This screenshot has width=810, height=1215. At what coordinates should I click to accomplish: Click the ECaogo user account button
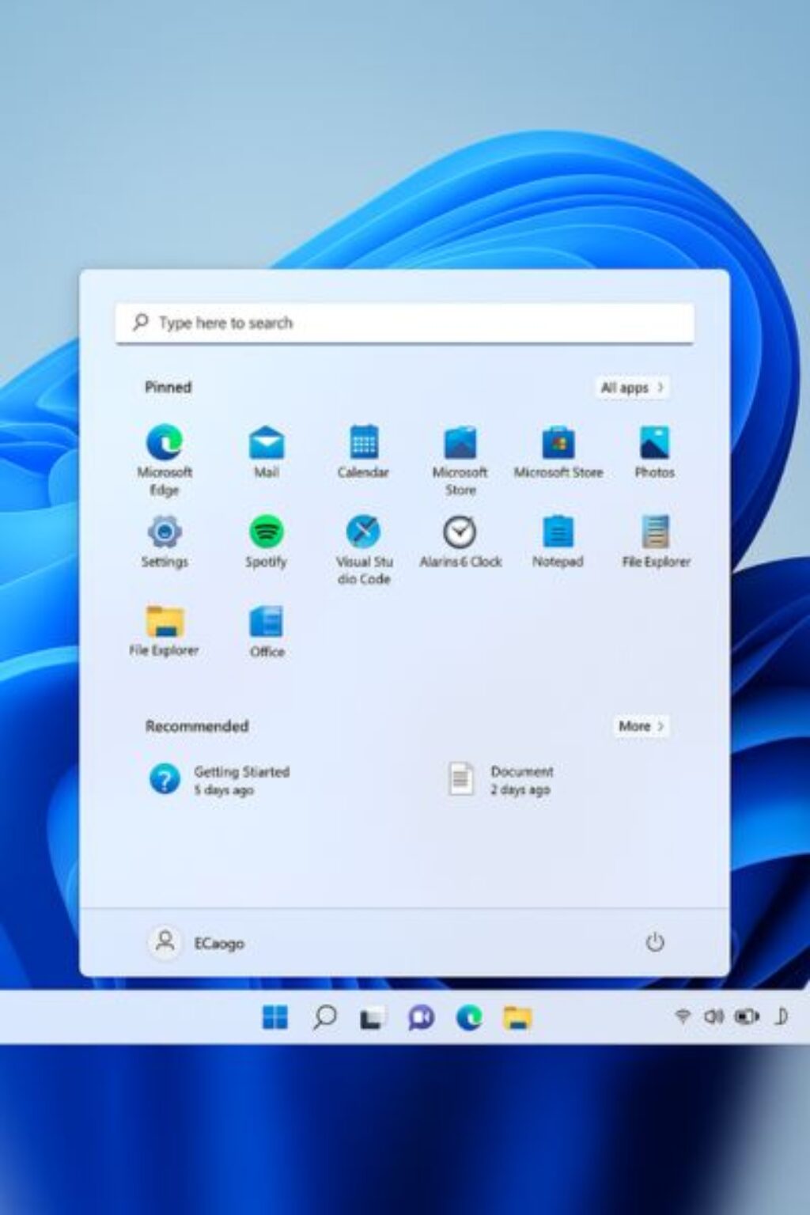(197, 943)
